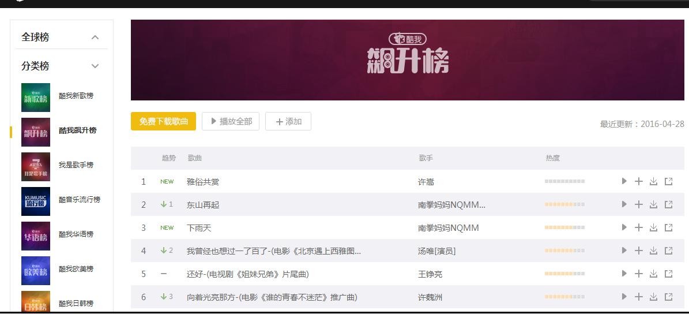Open artist 许魏洲
This screenshot has height=314, width=689.
[x=430, y=297]
